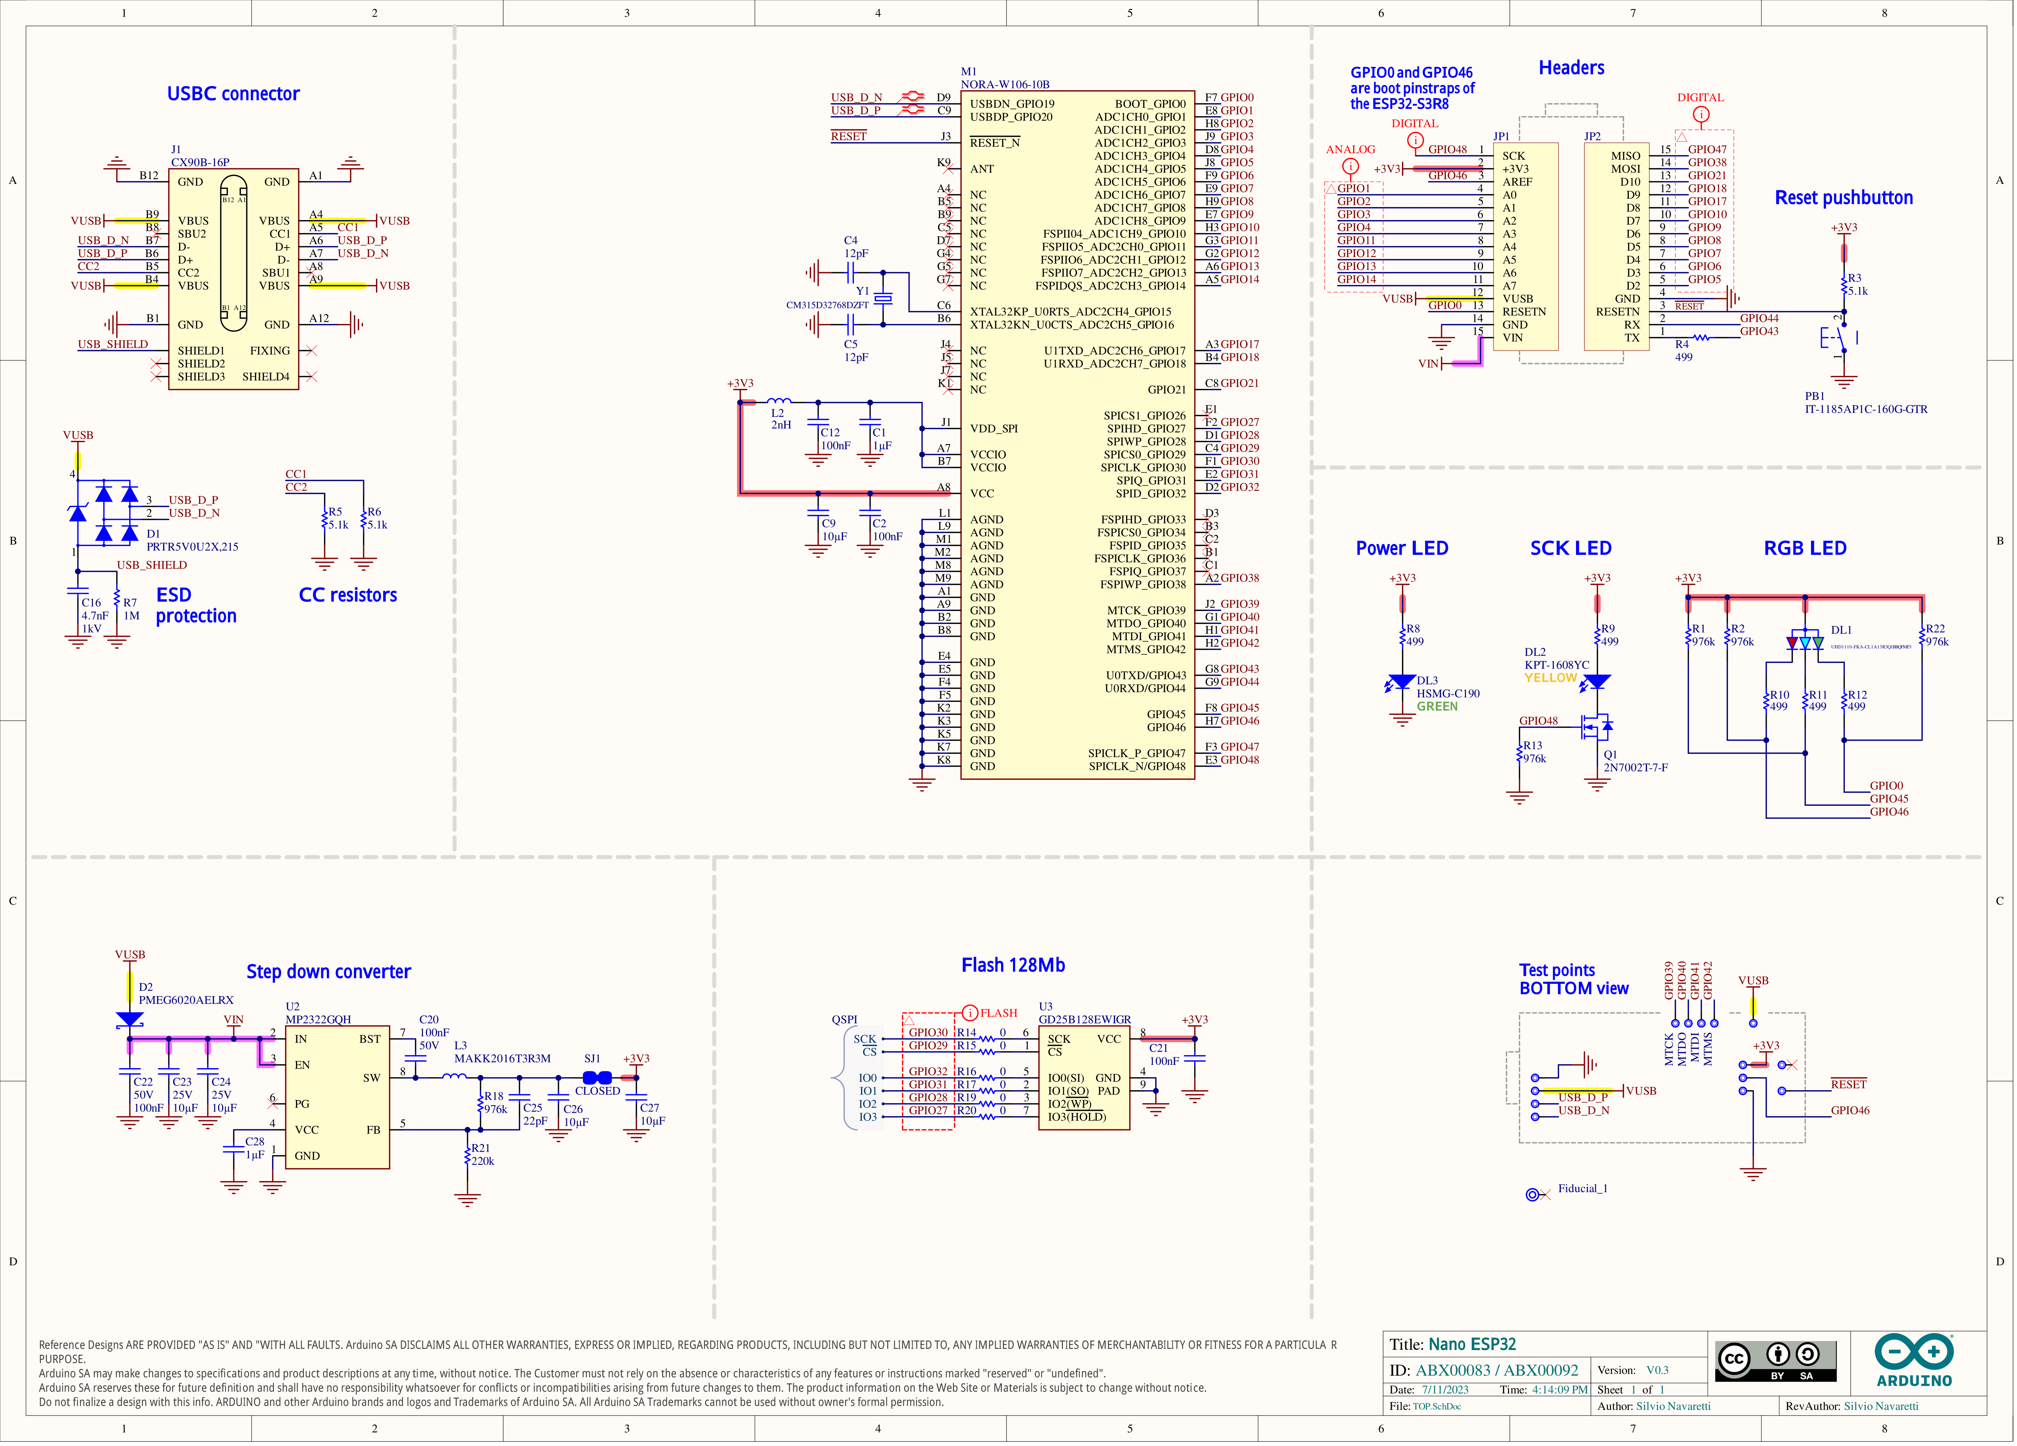The image size is (2017, 1446).
Task: Select the PB1 pushbutton switch symbol
Action: (x=1839, y=338)
